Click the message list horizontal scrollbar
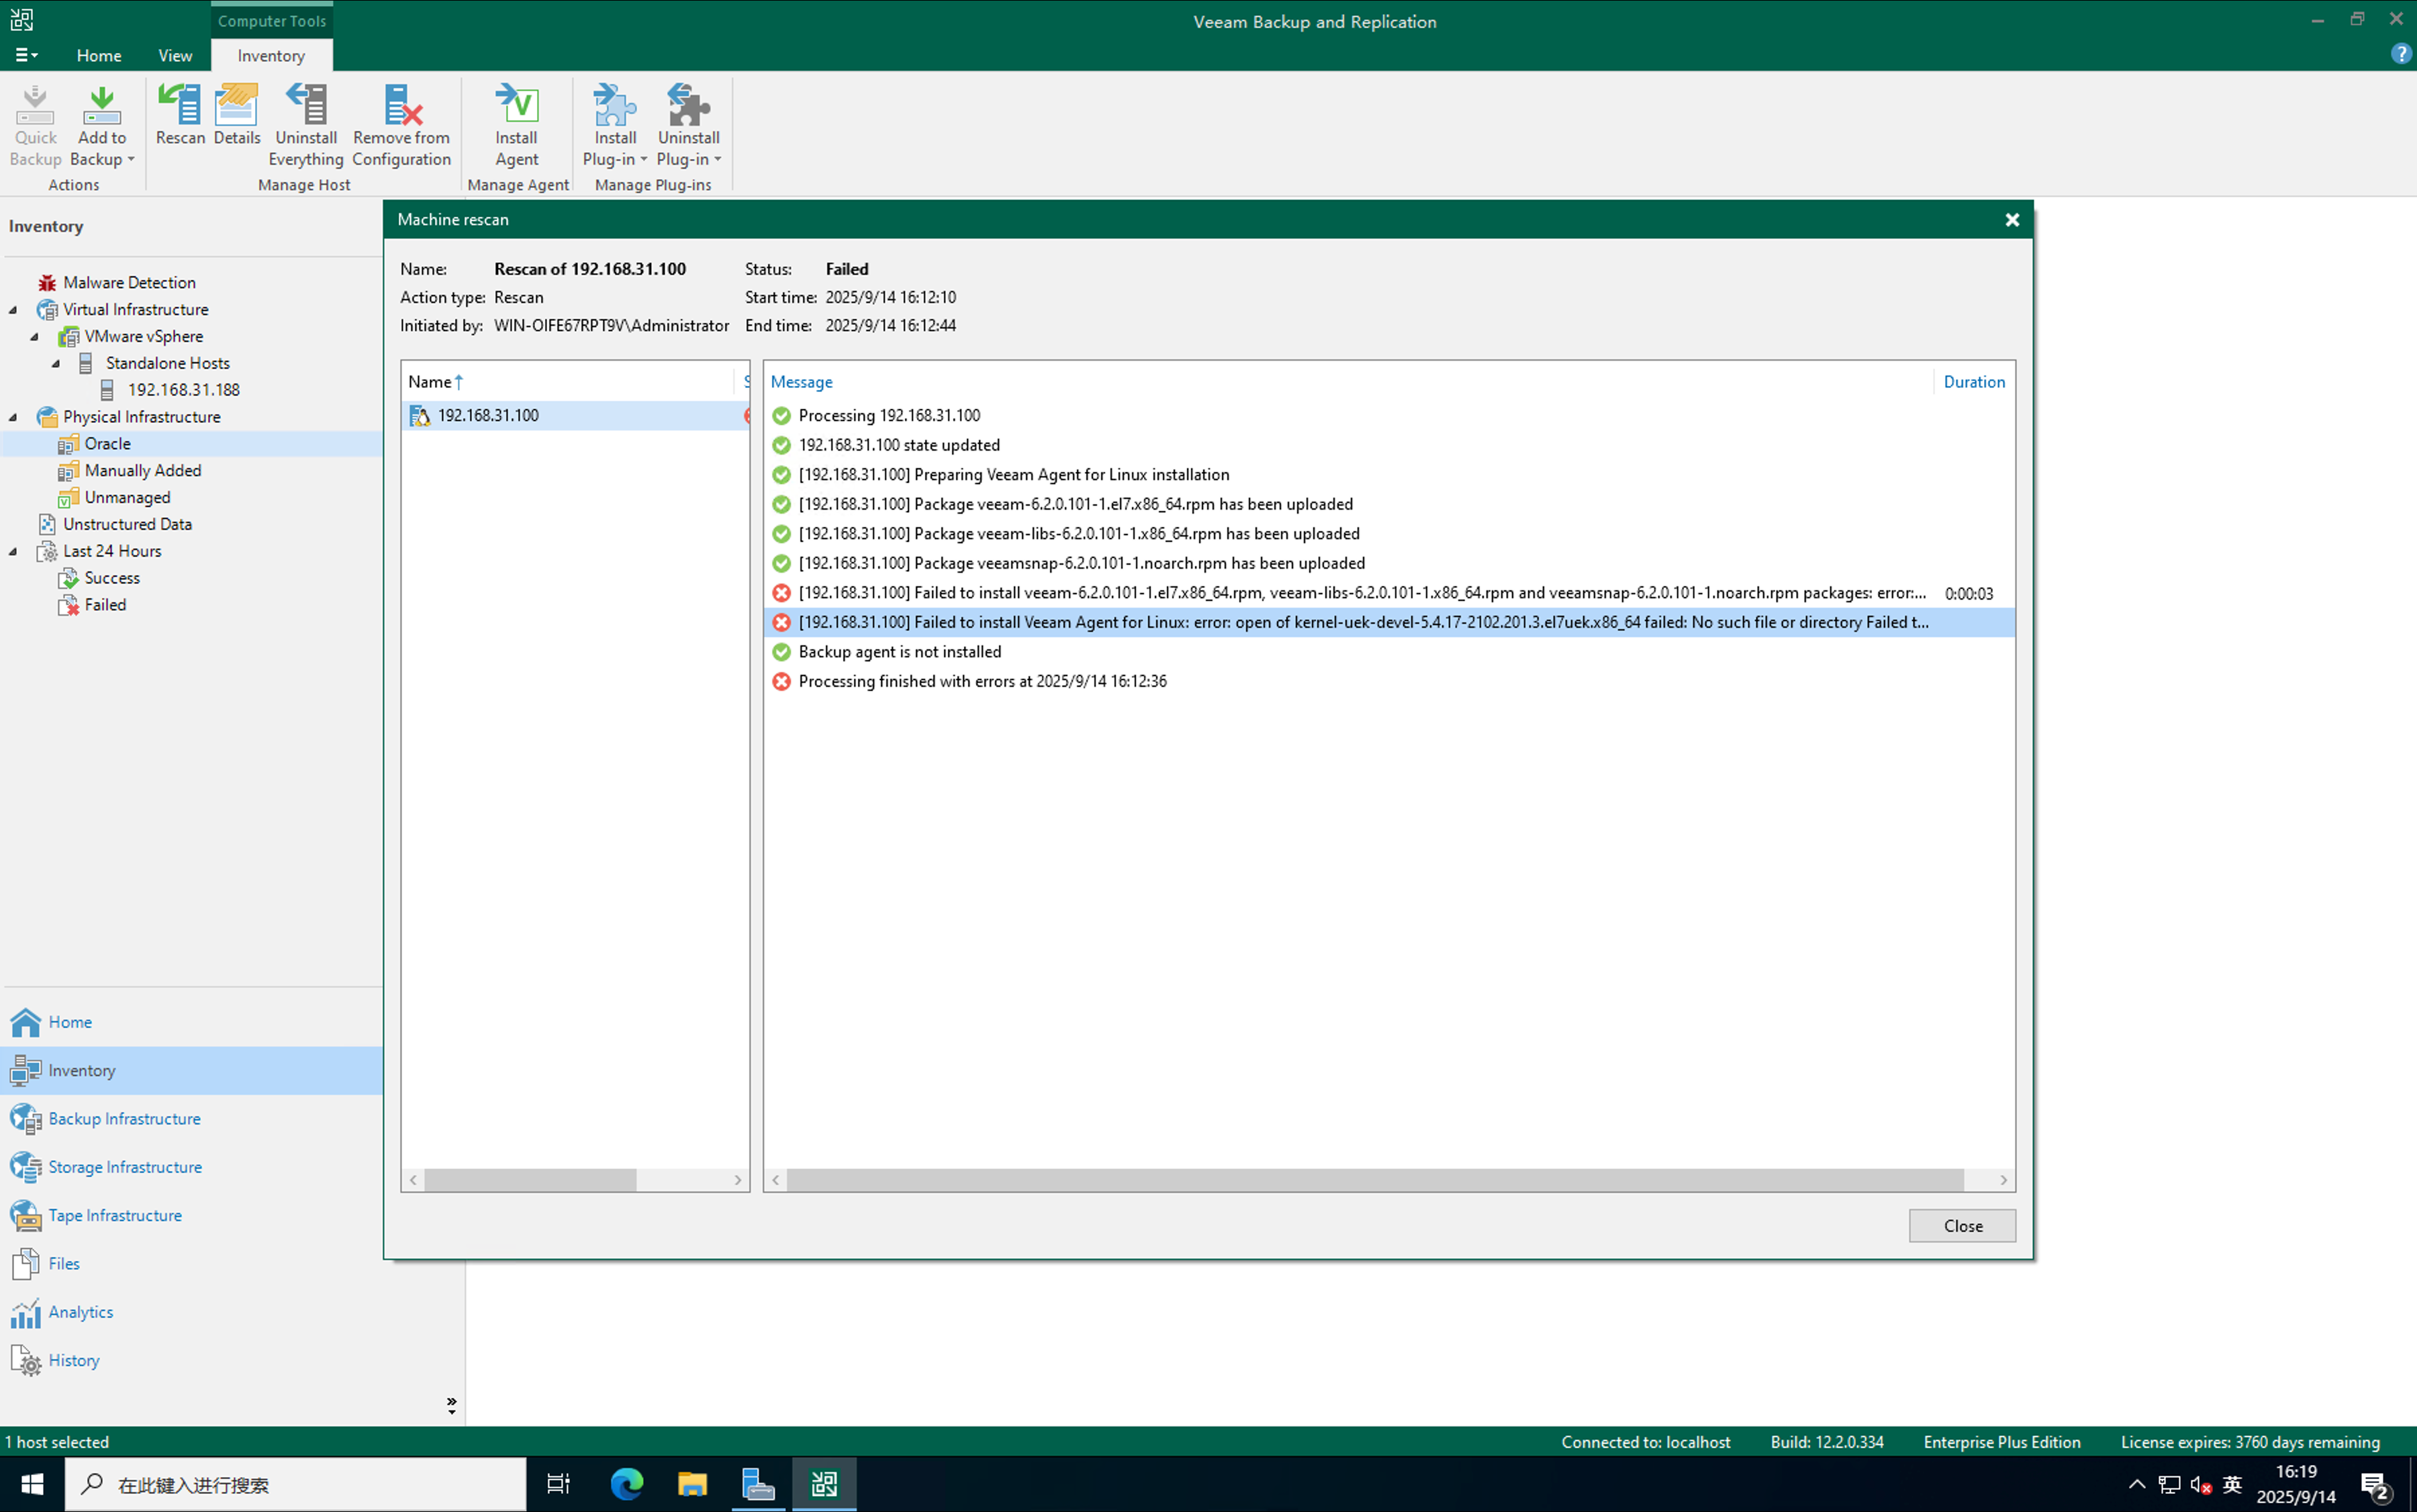Image resolution: width=2417 pixels, height=1512 pixels. (x=1374, y=1180)
